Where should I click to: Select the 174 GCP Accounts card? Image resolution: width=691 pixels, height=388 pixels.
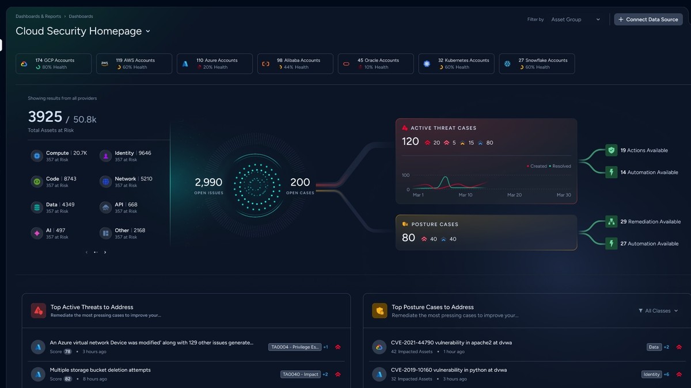[x=54, y=64]
